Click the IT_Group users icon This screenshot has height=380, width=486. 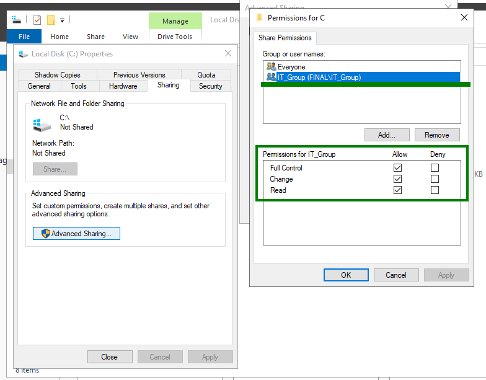click(272, 77)
